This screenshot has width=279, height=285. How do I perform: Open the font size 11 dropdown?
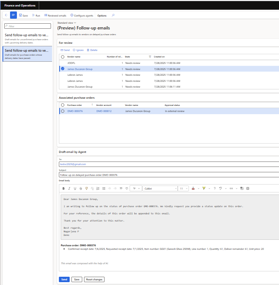[183, 188]
